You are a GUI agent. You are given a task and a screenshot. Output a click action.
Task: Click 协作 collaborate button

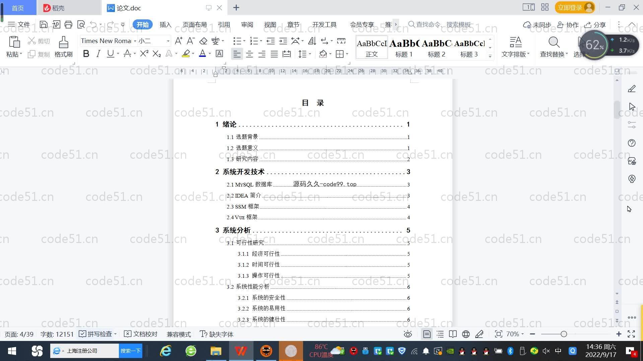[568, 25]
